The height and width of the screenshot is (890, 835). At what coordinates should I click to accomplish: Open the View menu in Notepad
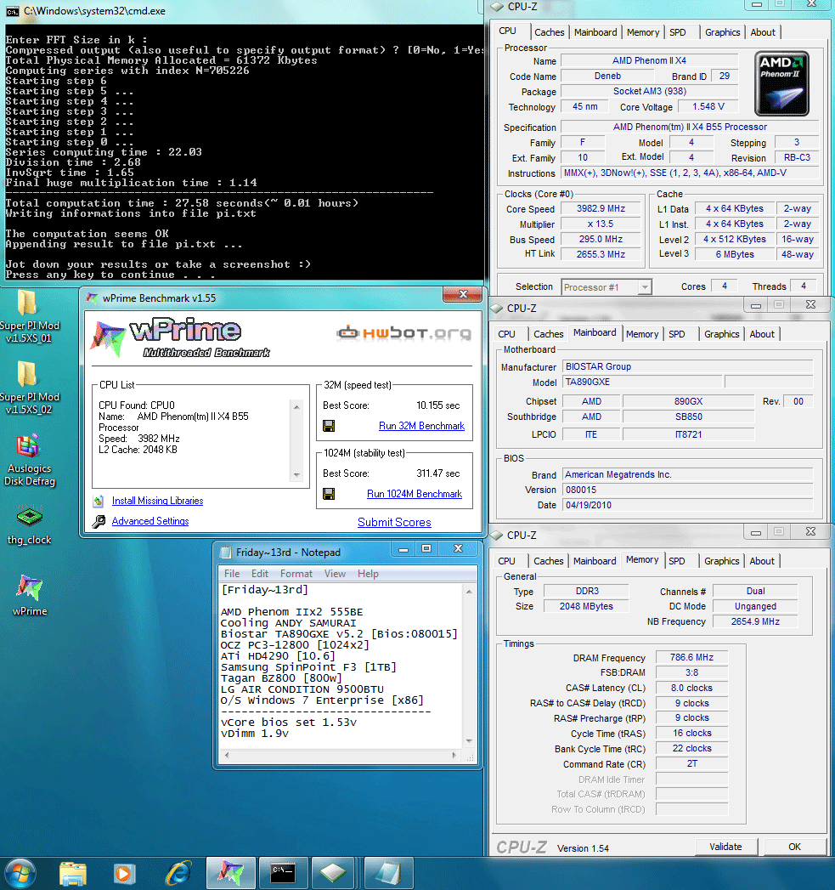pos(335,574)
